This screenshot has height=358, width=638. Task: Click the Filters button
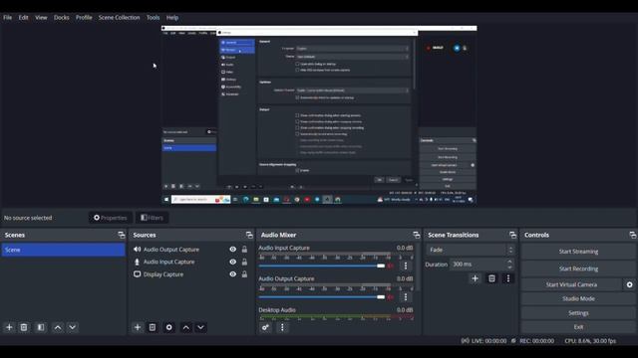[x=152, y=218]
